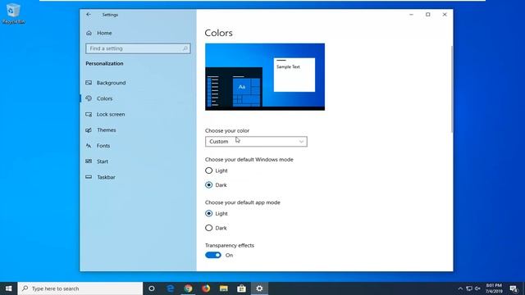
Task: Open the Action Center notifications icon
Action: tap(514, 288)
